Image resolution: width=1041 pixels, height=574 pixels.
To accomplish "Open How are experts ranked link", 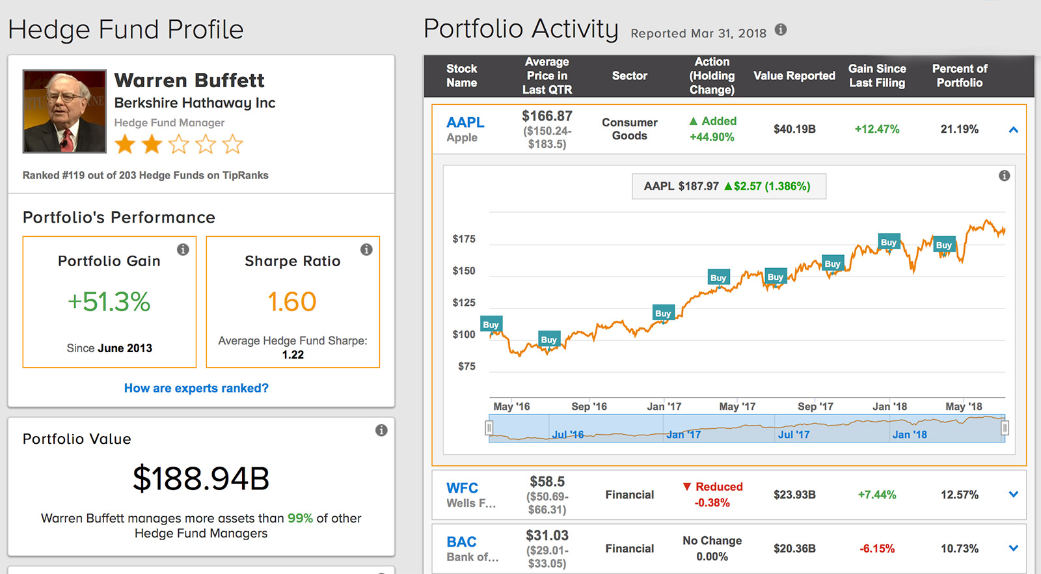I will 196,389.
